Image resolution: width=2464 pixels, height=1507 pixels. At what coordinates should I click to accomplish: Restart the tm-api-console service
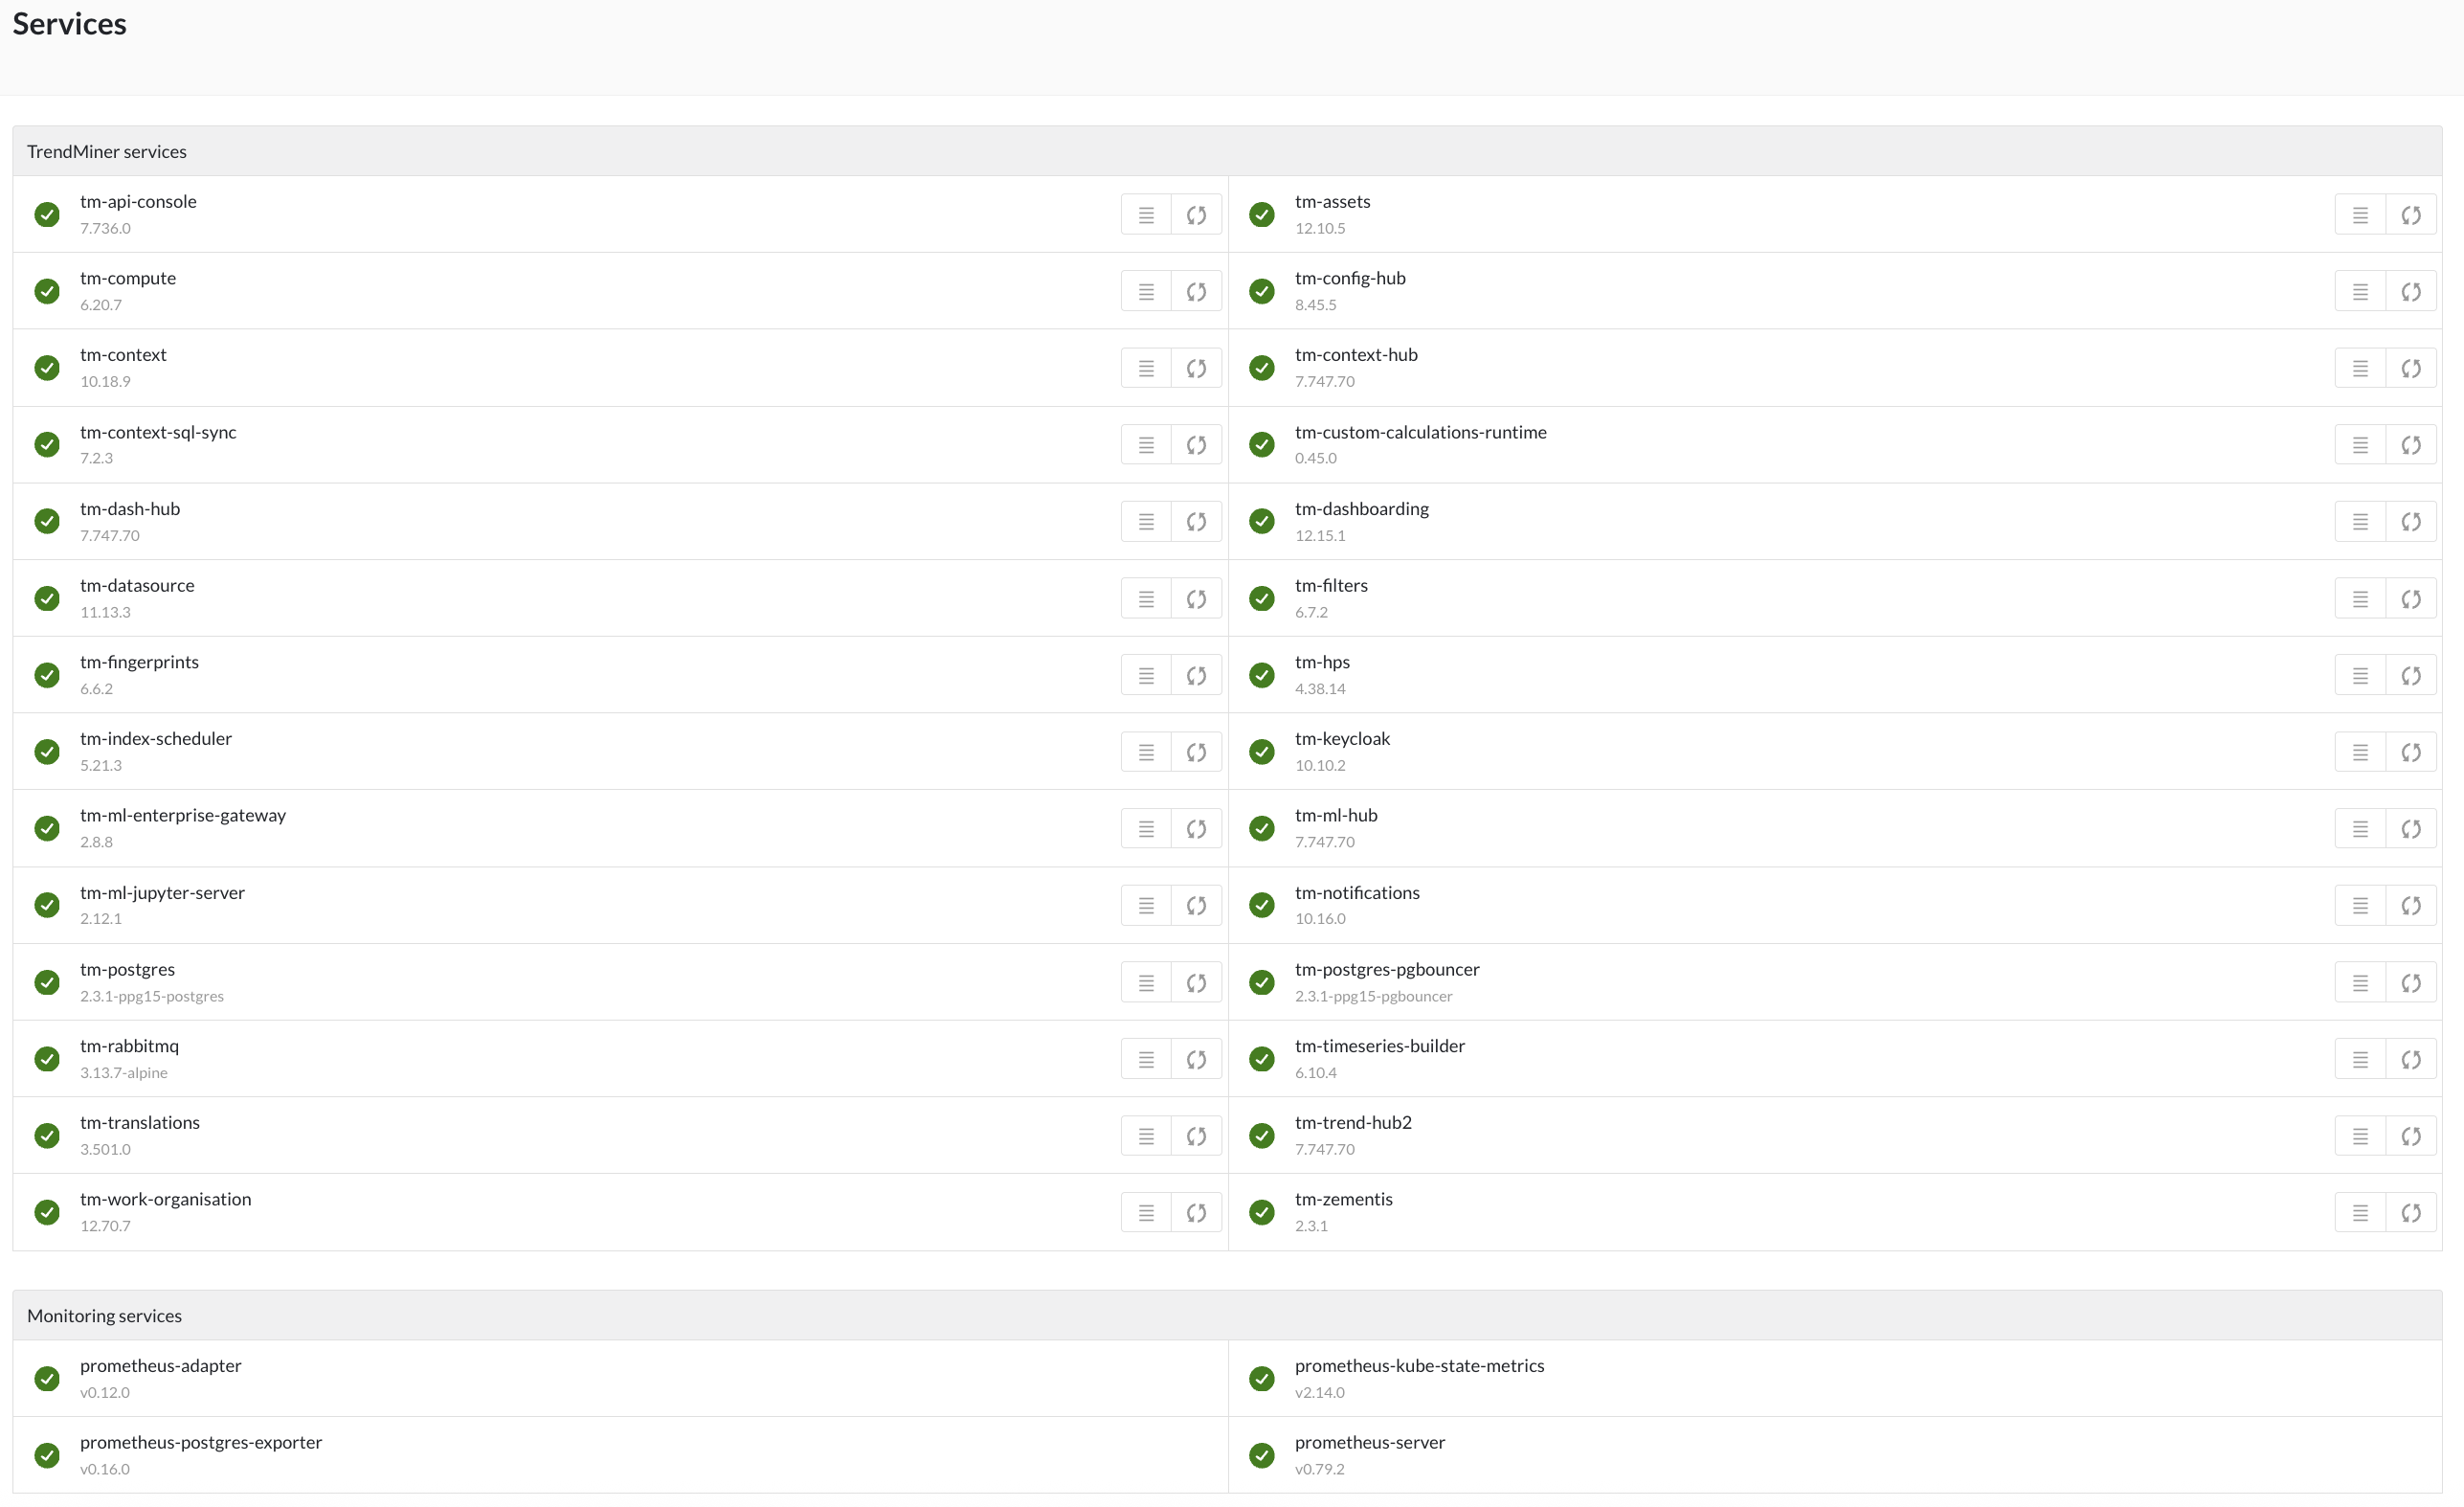1196,215
